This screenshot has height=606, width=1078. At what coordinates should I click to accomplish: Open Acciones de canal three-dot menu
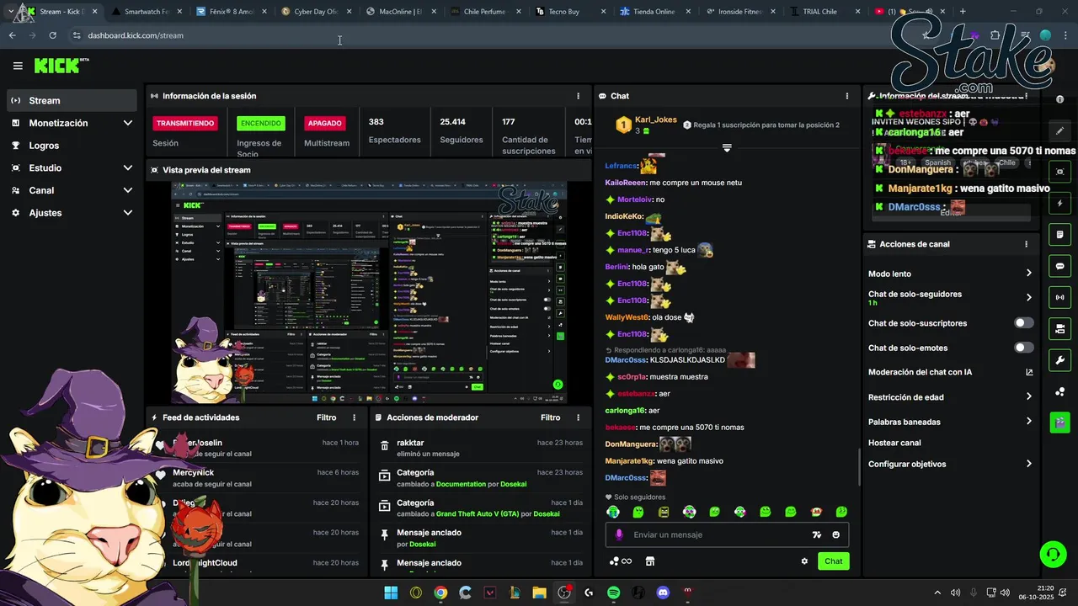(1026, 244)
